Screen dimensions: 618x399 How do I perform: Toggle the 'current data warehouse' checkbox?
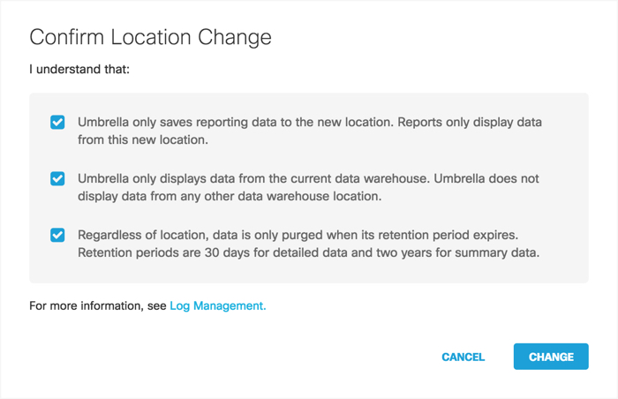(57, 178)
